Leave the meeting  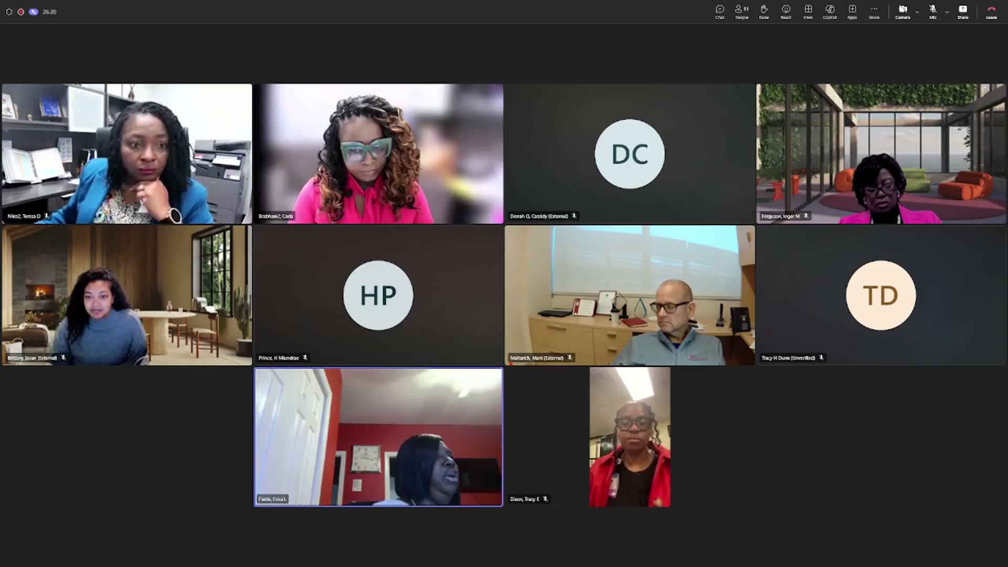991,12
